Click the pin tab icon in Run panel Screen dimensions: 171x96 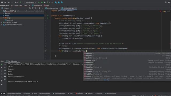(2, 85)
